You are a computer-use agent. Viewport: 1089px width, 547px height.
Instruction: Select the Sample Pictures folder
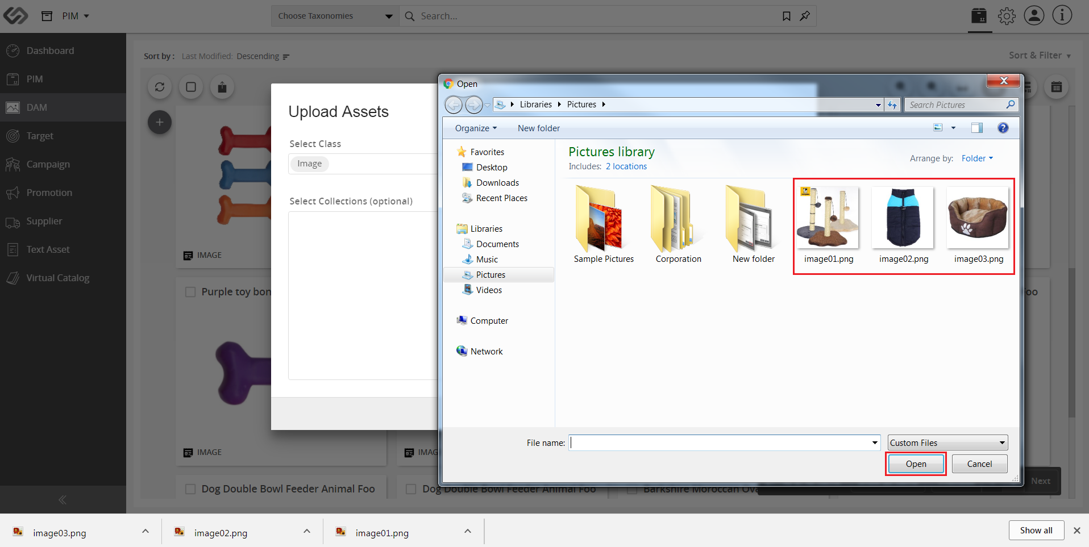[604, 224]
